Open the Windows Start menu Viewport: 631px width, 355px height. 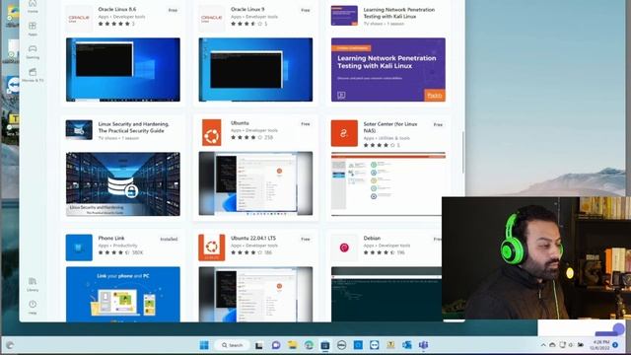pyautogui.click(x=204, y=345)
